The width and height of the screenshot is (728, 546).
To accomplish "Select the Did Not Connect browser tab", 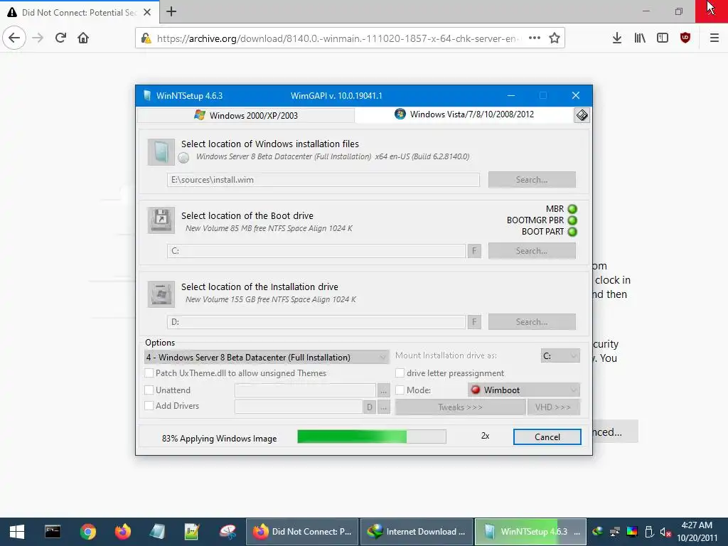I will click(x=79, y=12).
